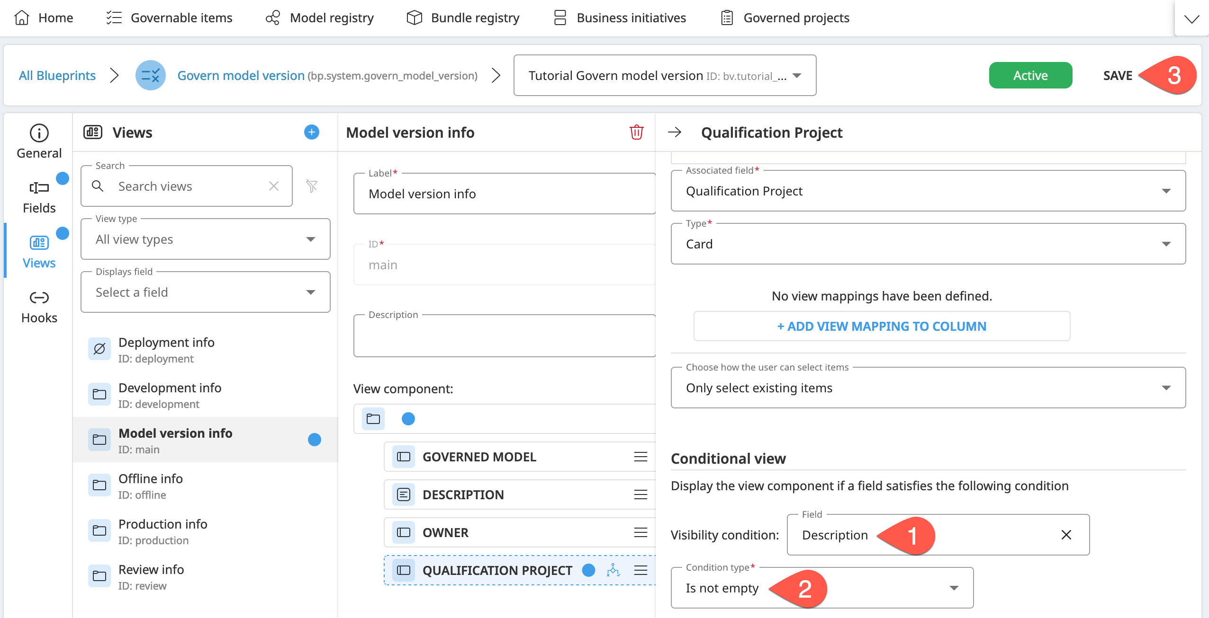Clear the Description visibility field
Image resolution: width=1209 pixels, height=618 pixels.
click(x=1066, y=535)
